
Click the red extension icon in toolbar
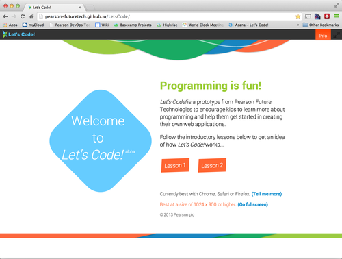pos(327,16)
